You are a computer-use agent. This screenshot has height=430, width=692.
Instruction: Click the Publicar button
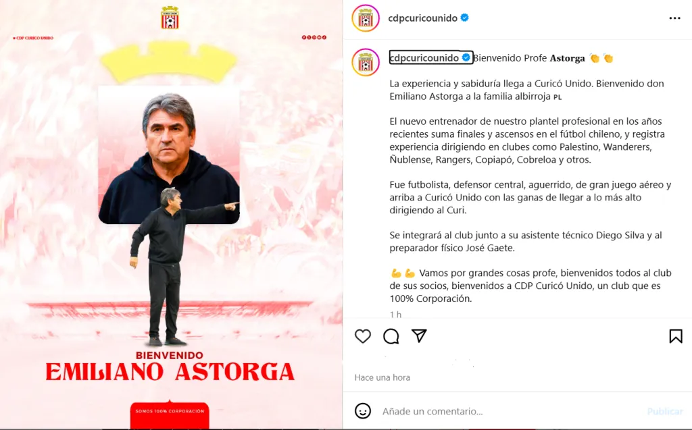tap(665, 412)
